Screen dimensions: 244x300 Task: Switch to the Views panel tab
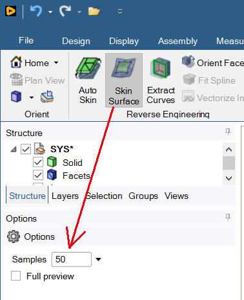pos(176,196)
